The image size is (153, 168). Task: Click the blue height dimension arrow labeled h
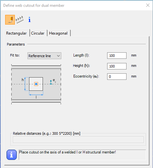pyautogui.click(x=25, y=84)
